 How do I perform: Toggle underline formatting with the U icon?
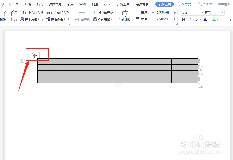point(196,19)
